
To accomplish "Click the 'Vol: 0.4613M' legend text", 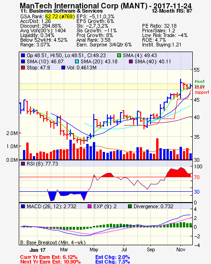I will pyautogui.click(x=82, y=68).
